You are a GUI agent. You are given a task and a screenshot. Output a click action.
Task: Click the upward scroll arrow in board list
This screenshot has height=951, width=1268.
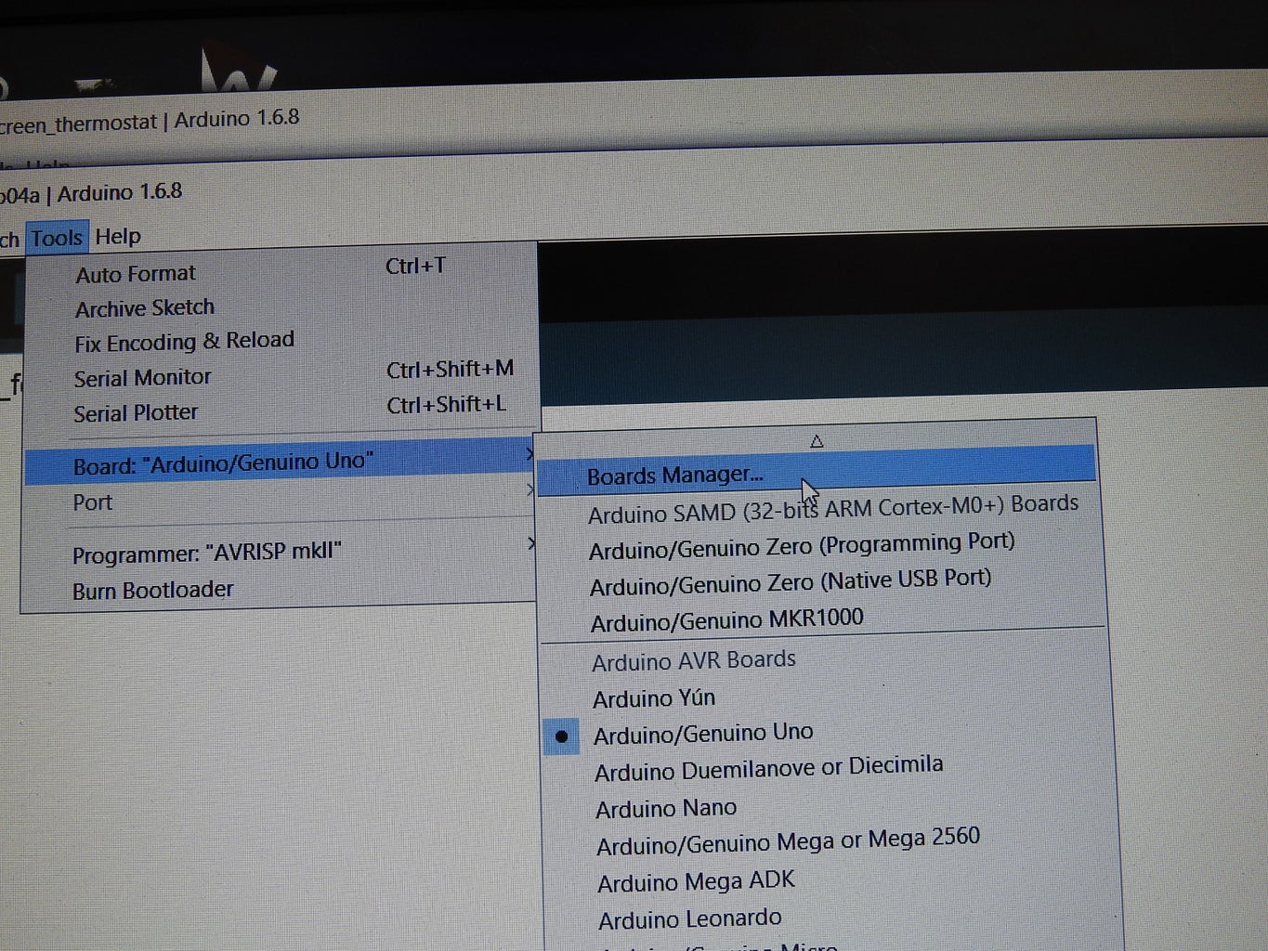pyautogui.click(x=817, y=441)
